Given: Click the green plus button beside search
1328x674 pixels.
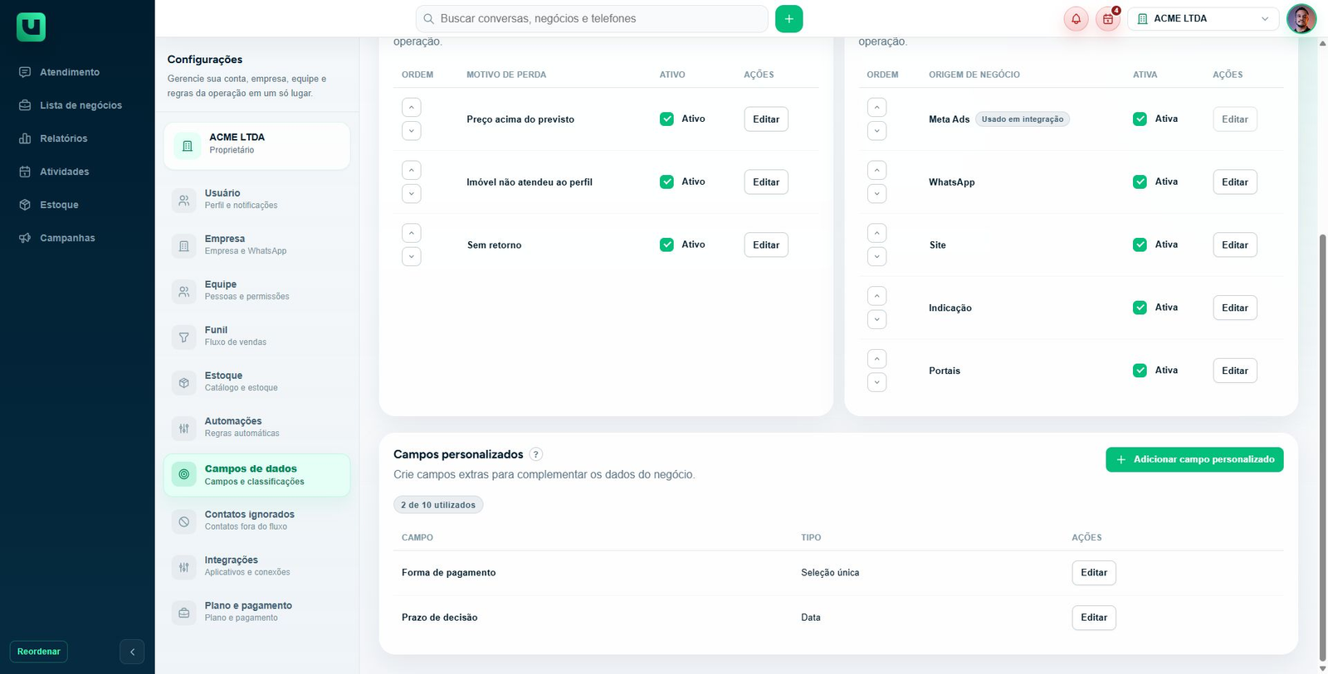Looking at the screenshot, I should pyautogui.click(x=788, y=19).
